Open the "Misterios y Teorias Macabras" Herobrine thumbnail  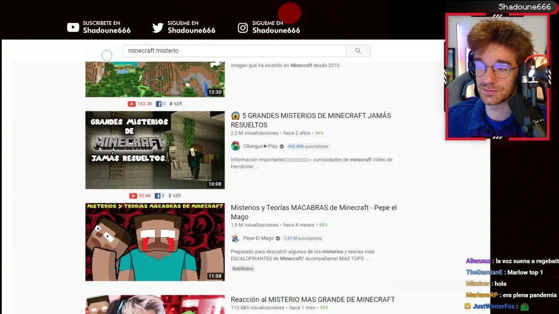click(x=155, y=242)
